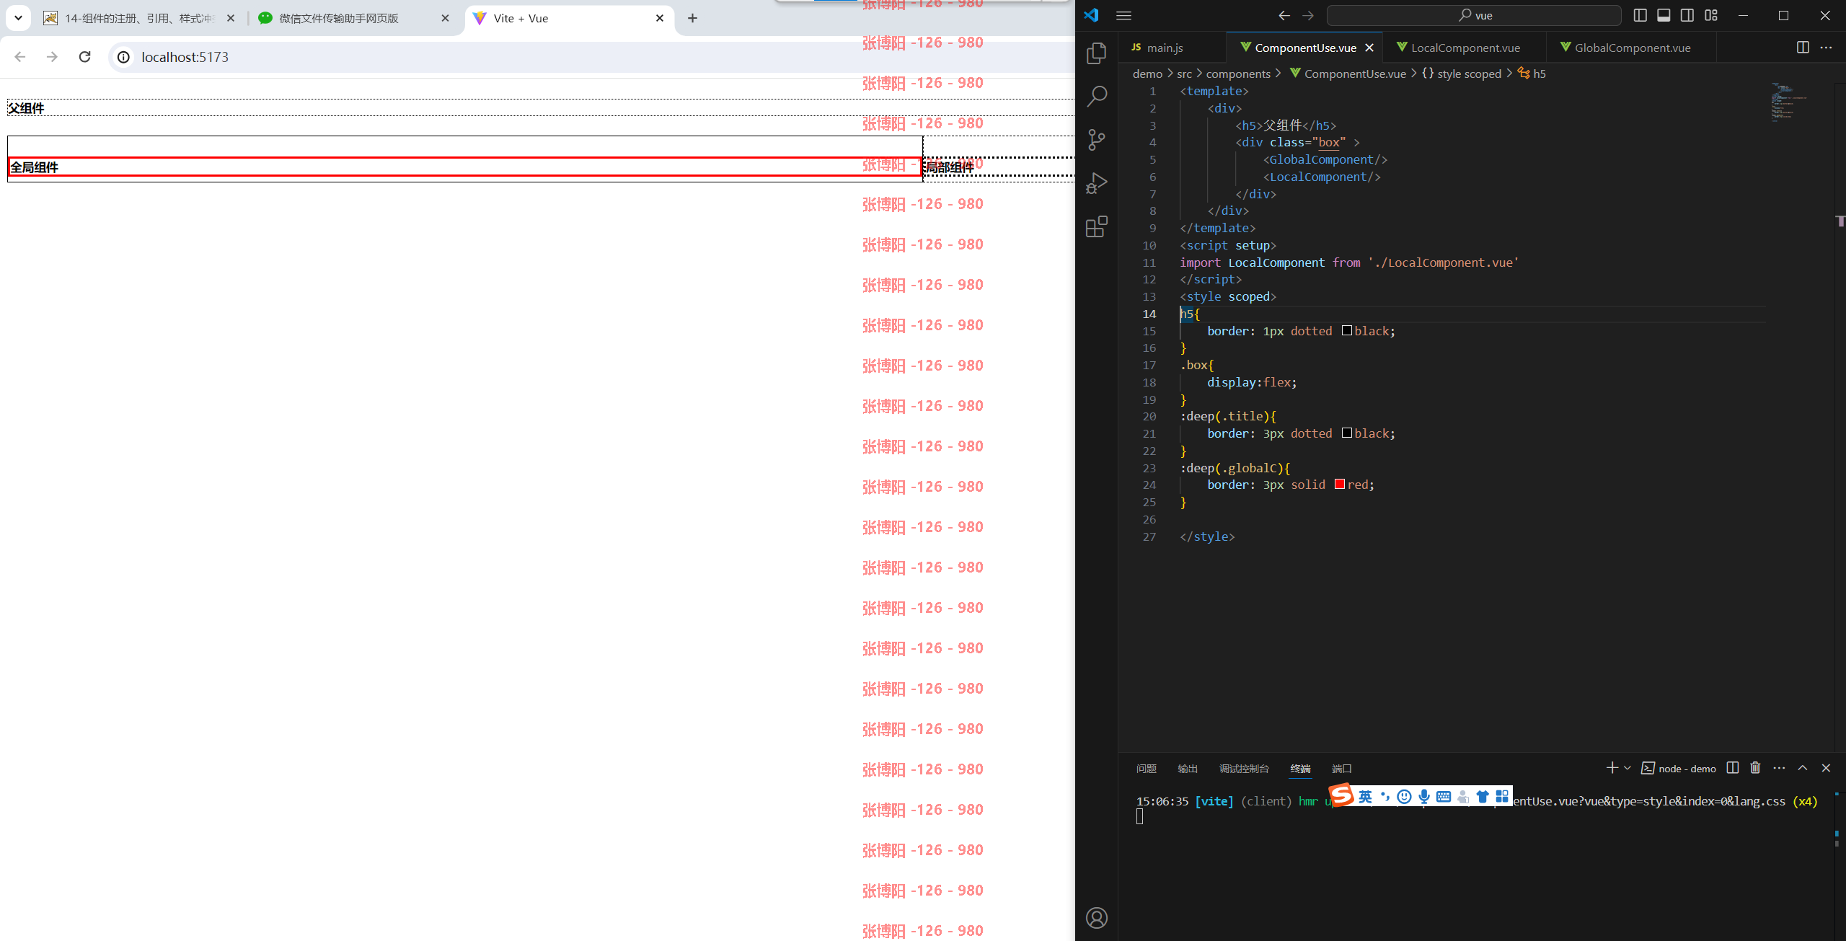Screen dimensions: 1846x941
Task: Select the ComponentUse.vue editor tab
Action: (1304, 48)
